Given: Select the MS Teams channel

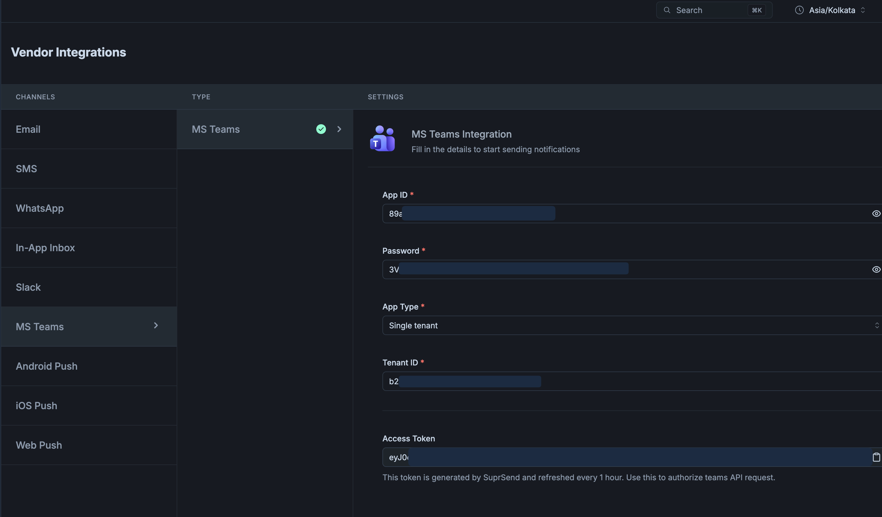Looking at the screenshot, I should [89, 327].
